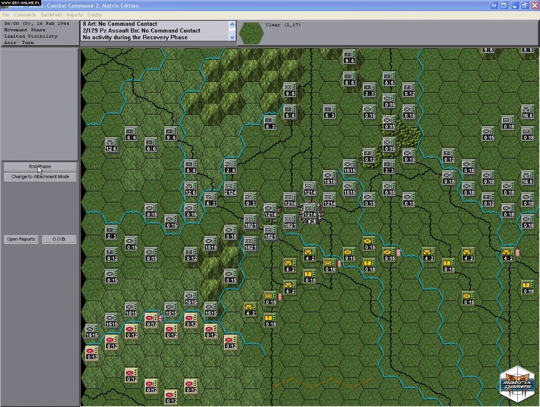Open the Commands menu

click(x=25, y=14)
